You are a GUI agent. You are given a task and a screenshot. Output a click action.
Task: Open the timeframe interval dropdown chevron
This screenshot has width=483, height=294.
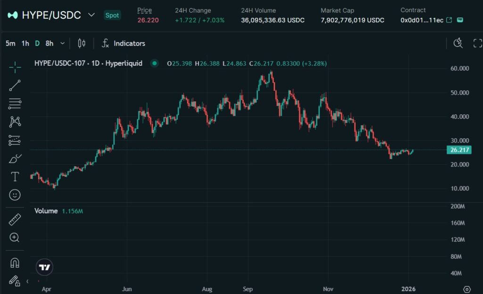(62, 43)
